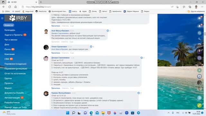Like Асет Максутбекович's comment
The height and width of the screenshot is (116, 206).
108,31
